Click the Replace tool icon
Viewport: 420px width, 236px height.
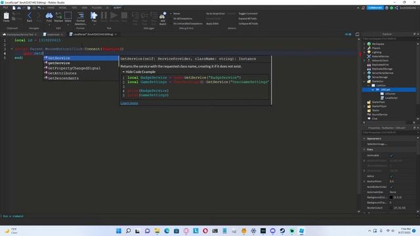click(x=58, y=16)
